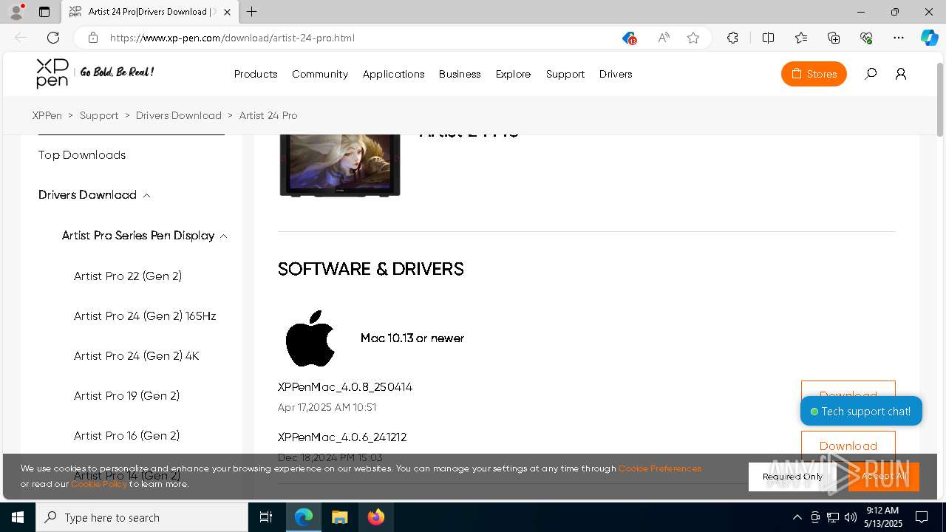The height and width of the screenshot is (532, 946).
Task: Open the Applications menu
Action: coord(393,74)
